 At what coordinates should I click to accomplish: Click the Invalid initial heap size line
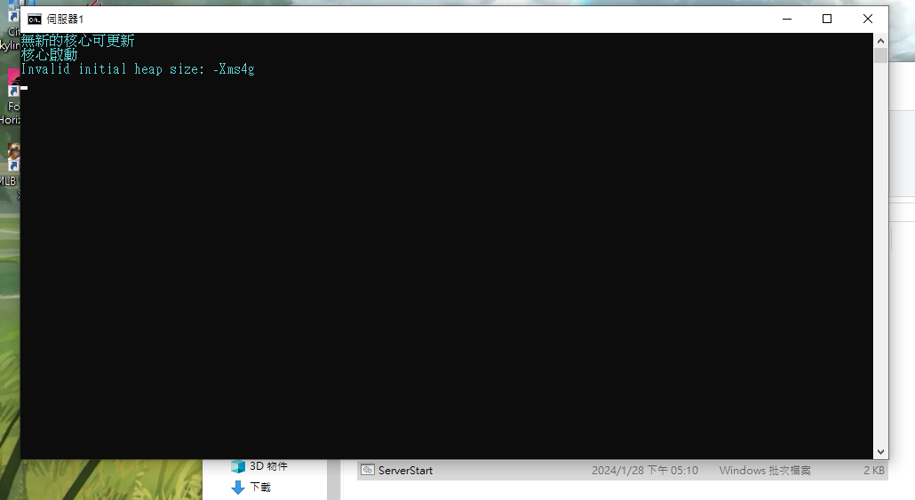[138, 69]
